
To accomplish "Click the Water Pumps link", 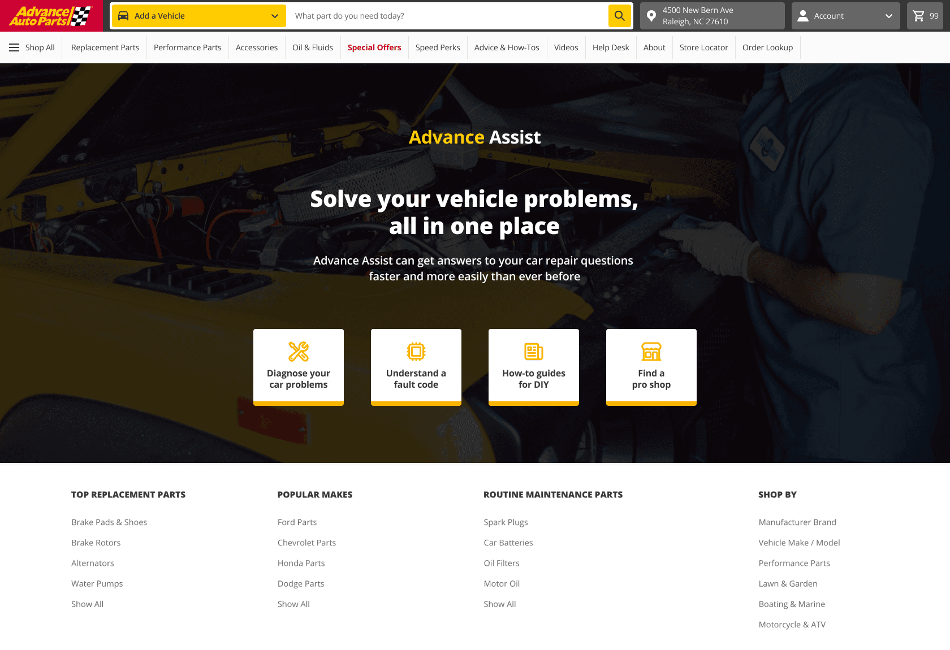I will (97, 583).
